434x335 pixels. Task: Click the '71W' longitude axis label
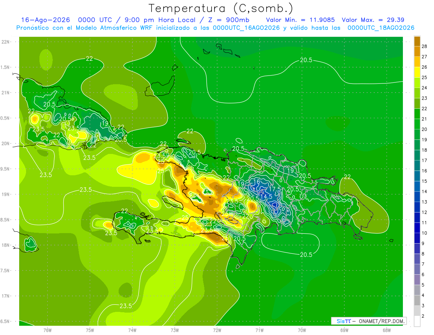(x=259, y=330)
